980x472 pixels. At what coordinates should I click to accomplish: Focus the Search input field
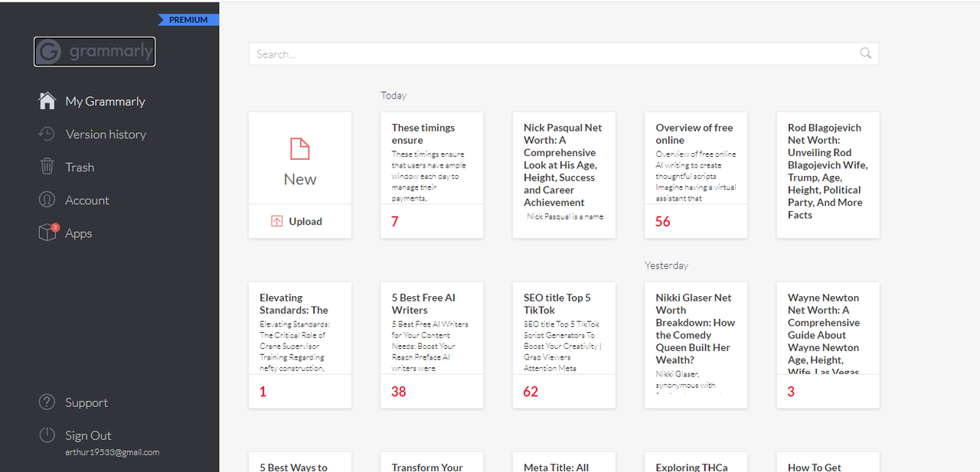(551, 54)
